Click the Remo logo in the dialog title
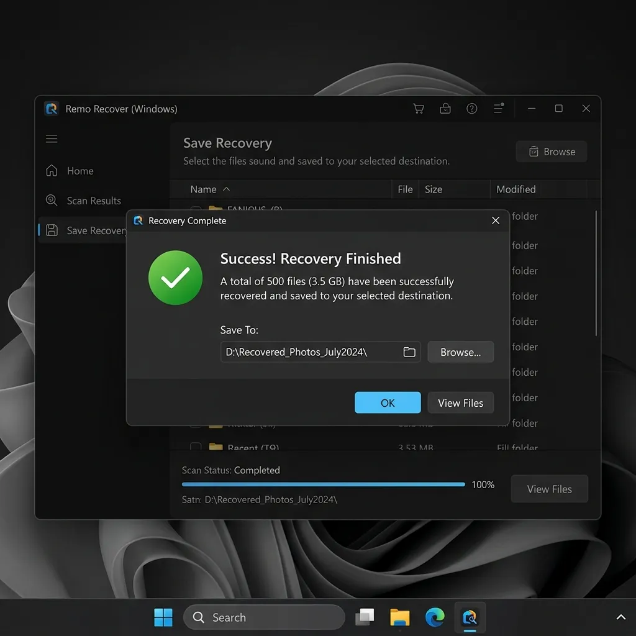The height and width of the screenshot is (636, 636). tap(139, 220)
